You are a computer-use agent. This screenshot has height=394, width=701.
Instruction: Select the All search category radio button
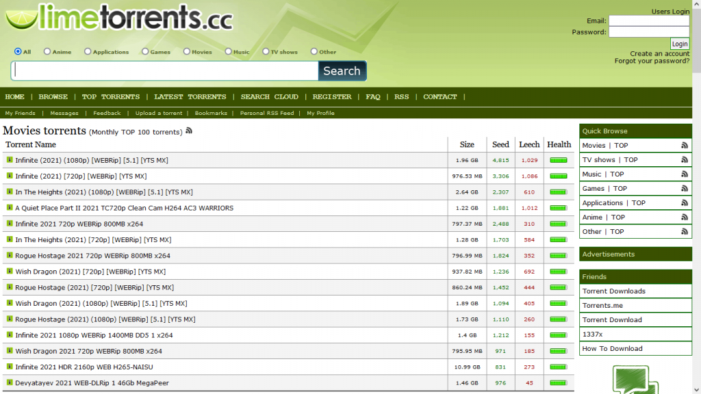18,51
